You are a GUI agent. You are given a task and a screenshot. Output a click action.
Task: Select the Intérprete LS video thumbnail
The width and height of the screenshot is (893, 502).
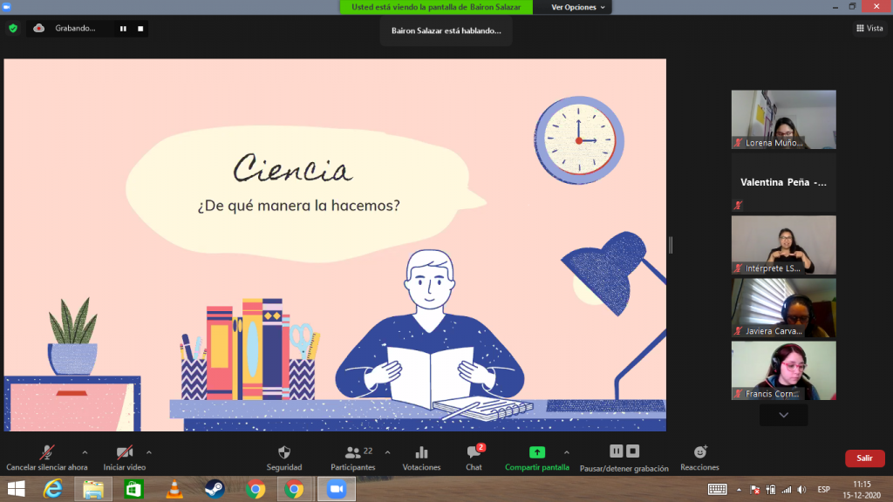pyautogui.click(x=783, y=245)
